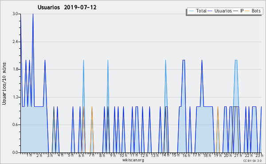This screenshot has height=164, width=266.
Task: Click the 4 h x-axis label
Action: click(60, 155)
